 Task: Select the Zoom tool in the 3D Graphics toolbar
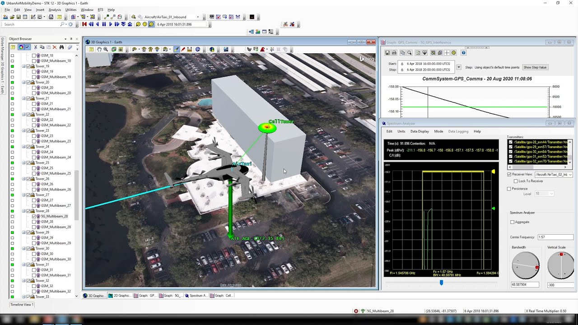106,50
